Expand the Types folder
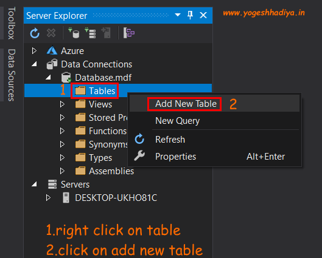Viewport: 322px width, 258px height. click(x=62, y=158)
